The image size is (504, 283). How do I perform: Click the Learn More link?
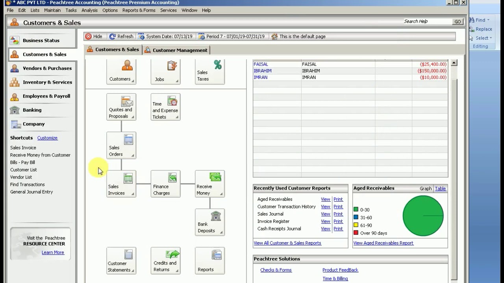point(53,252)
